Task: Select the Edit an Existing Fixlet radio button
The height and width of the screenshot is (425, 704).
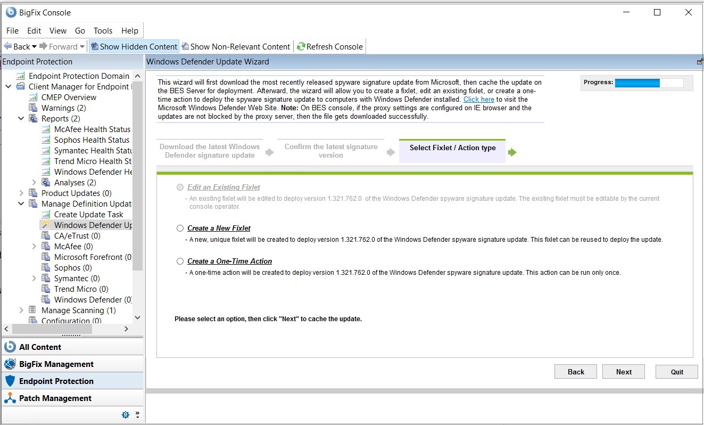Action: click(180, 187)
